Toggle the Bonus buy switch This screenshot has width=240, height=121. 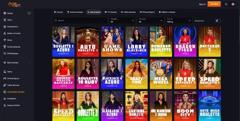tap(218, 21)
